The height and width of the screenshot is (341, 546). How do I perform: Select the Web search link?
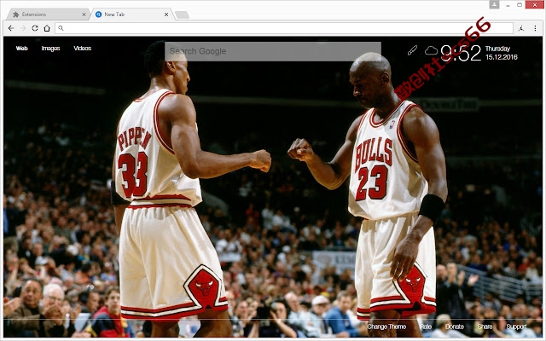(x=21, y=49)
